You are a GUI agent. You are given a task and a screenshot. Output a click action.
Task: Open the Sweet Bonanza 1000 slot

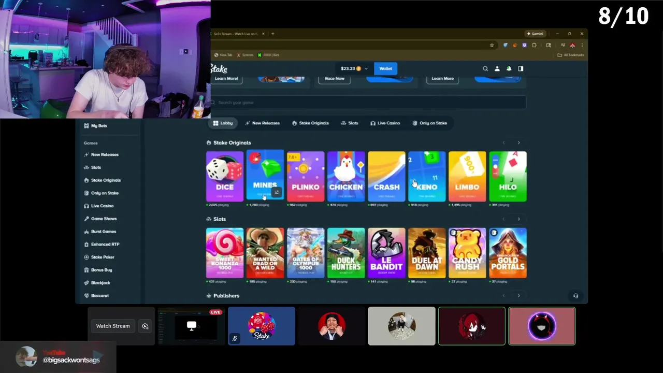click(225, 253)
